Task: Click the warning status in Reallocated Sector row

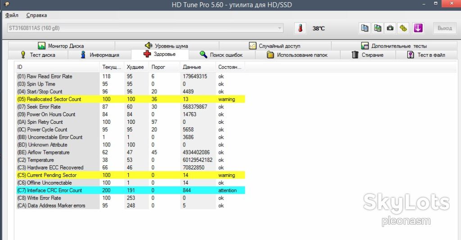Action: tap(226, 99)
